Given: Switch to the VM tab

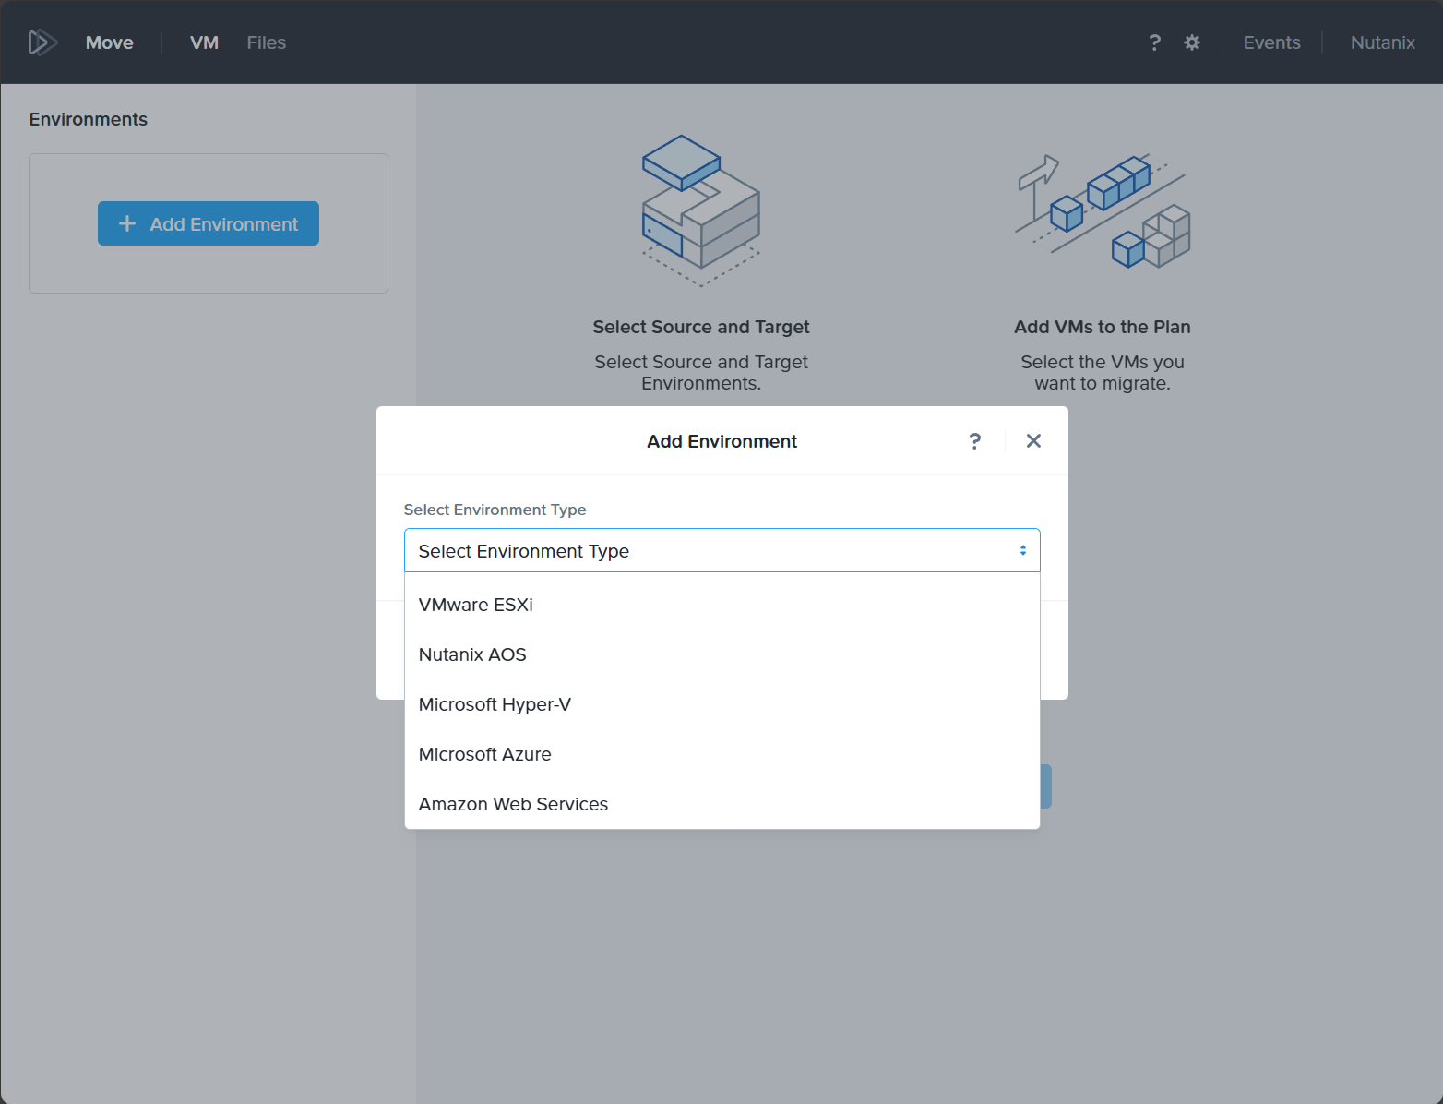Looking at the screenshot, I should coord(204,42).
